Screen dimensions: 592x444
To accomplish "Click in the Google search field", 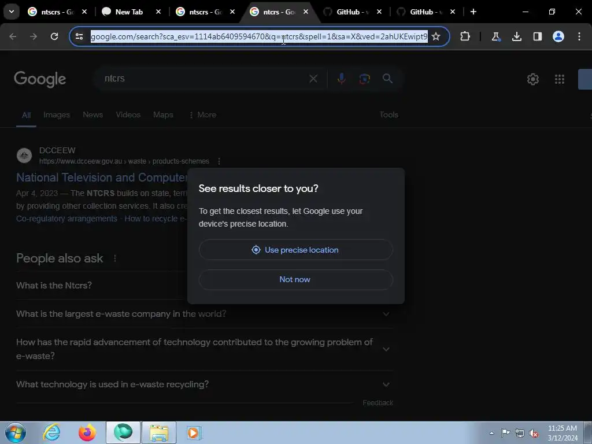I will (204, 79).
